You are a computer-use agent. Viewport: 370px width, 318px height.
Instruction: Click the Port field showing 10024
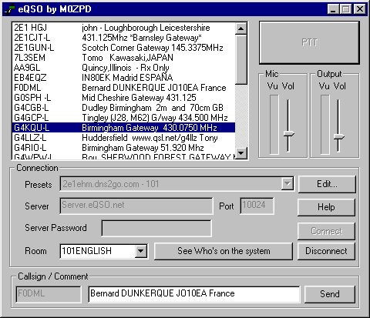click(257, 206)
